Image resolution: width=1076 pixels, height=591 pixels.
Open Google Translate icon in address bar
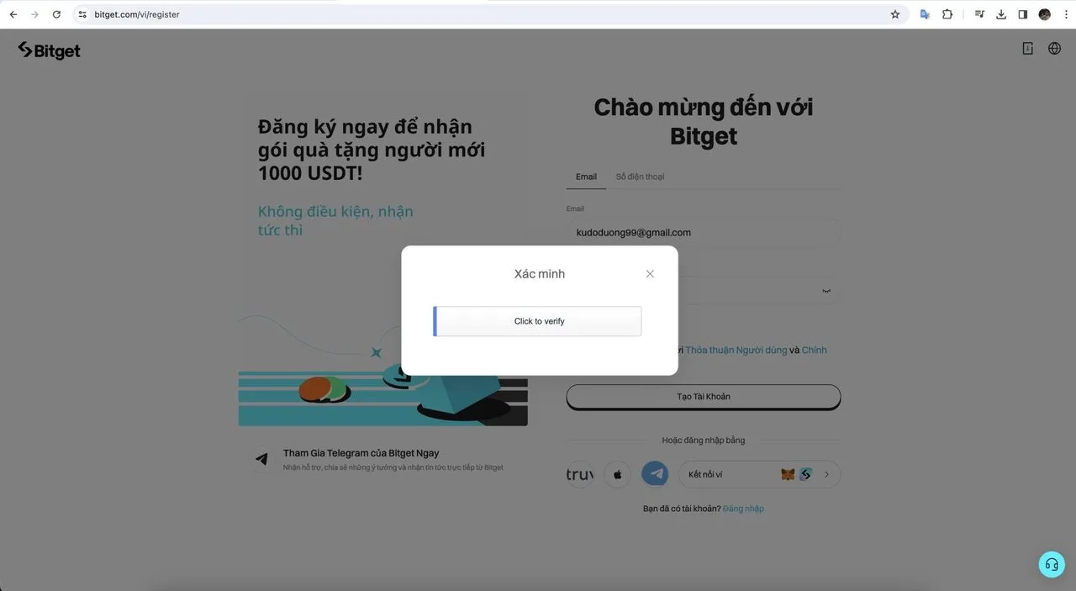click(x=925, y=14)
